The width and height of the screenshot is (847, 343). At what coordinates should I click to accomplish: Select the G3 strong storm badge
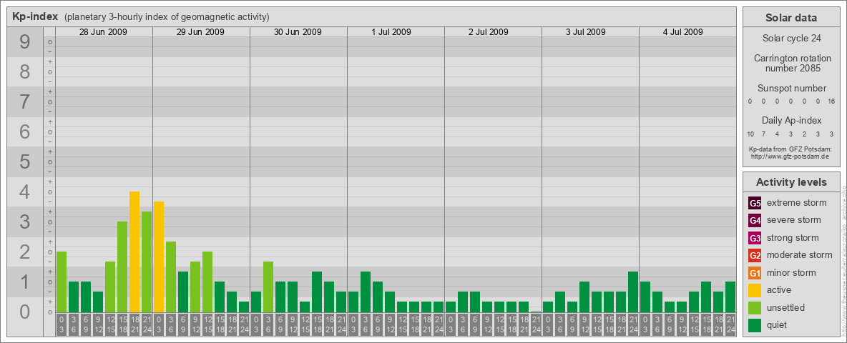755,238
